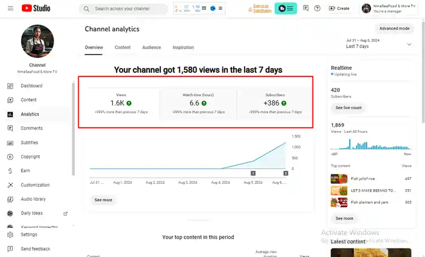Viewport: 425px width, 257px height.
Task: Open the TubeBuddy teal menu button
Action: [286, 8]
